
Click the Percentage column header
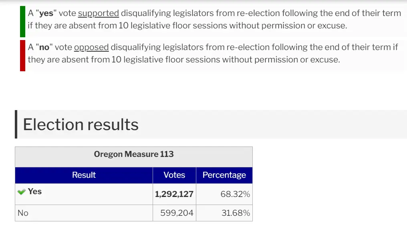tap(224, 175)
